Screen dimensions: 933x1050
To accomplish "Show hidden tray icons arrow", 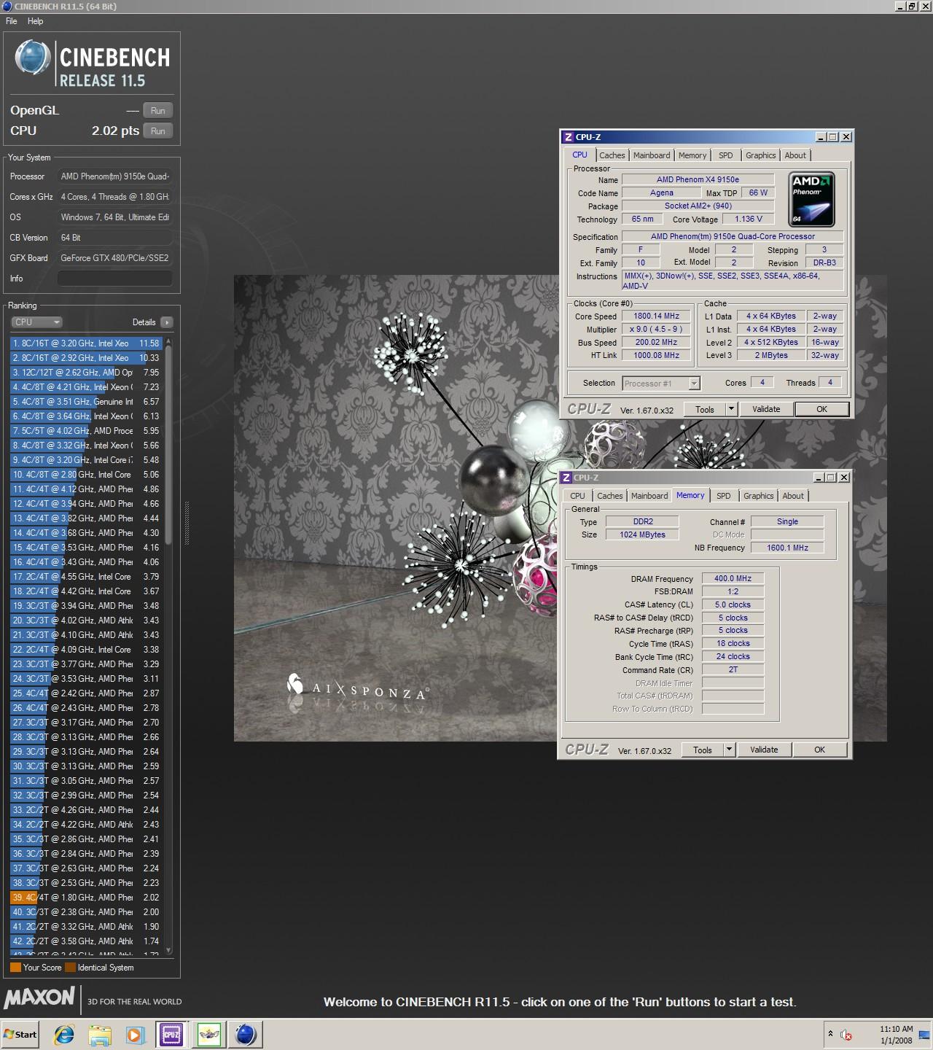I will coord(829,1034).
